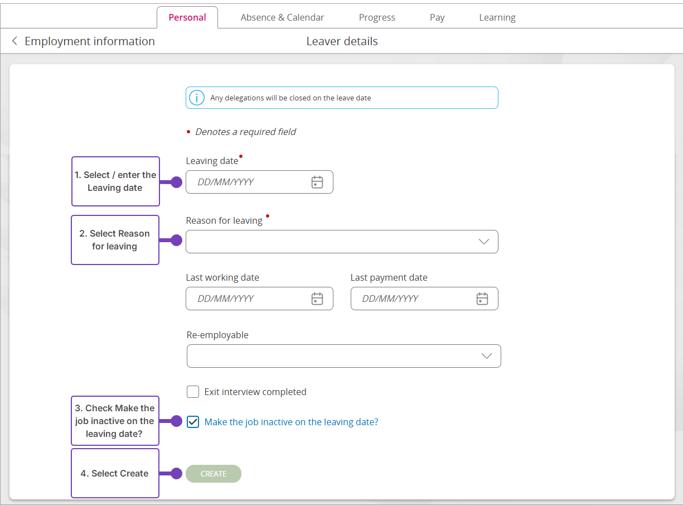Switch to the Absence & Calendar tab
683x505 pixels.
pyautogui.click(x=282, y=17)
